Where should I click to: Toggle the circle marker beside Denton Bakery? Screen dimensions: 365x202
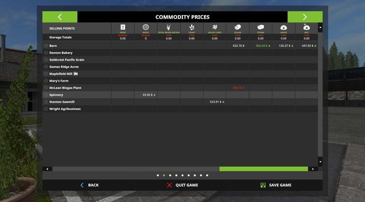[46, 53]
